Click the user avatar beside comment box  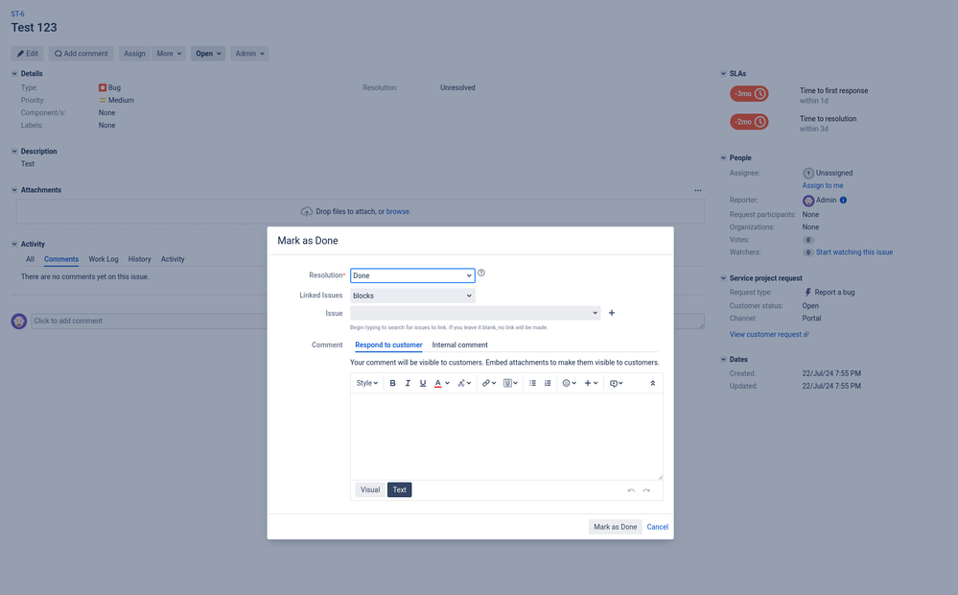(x=19, y=321)
